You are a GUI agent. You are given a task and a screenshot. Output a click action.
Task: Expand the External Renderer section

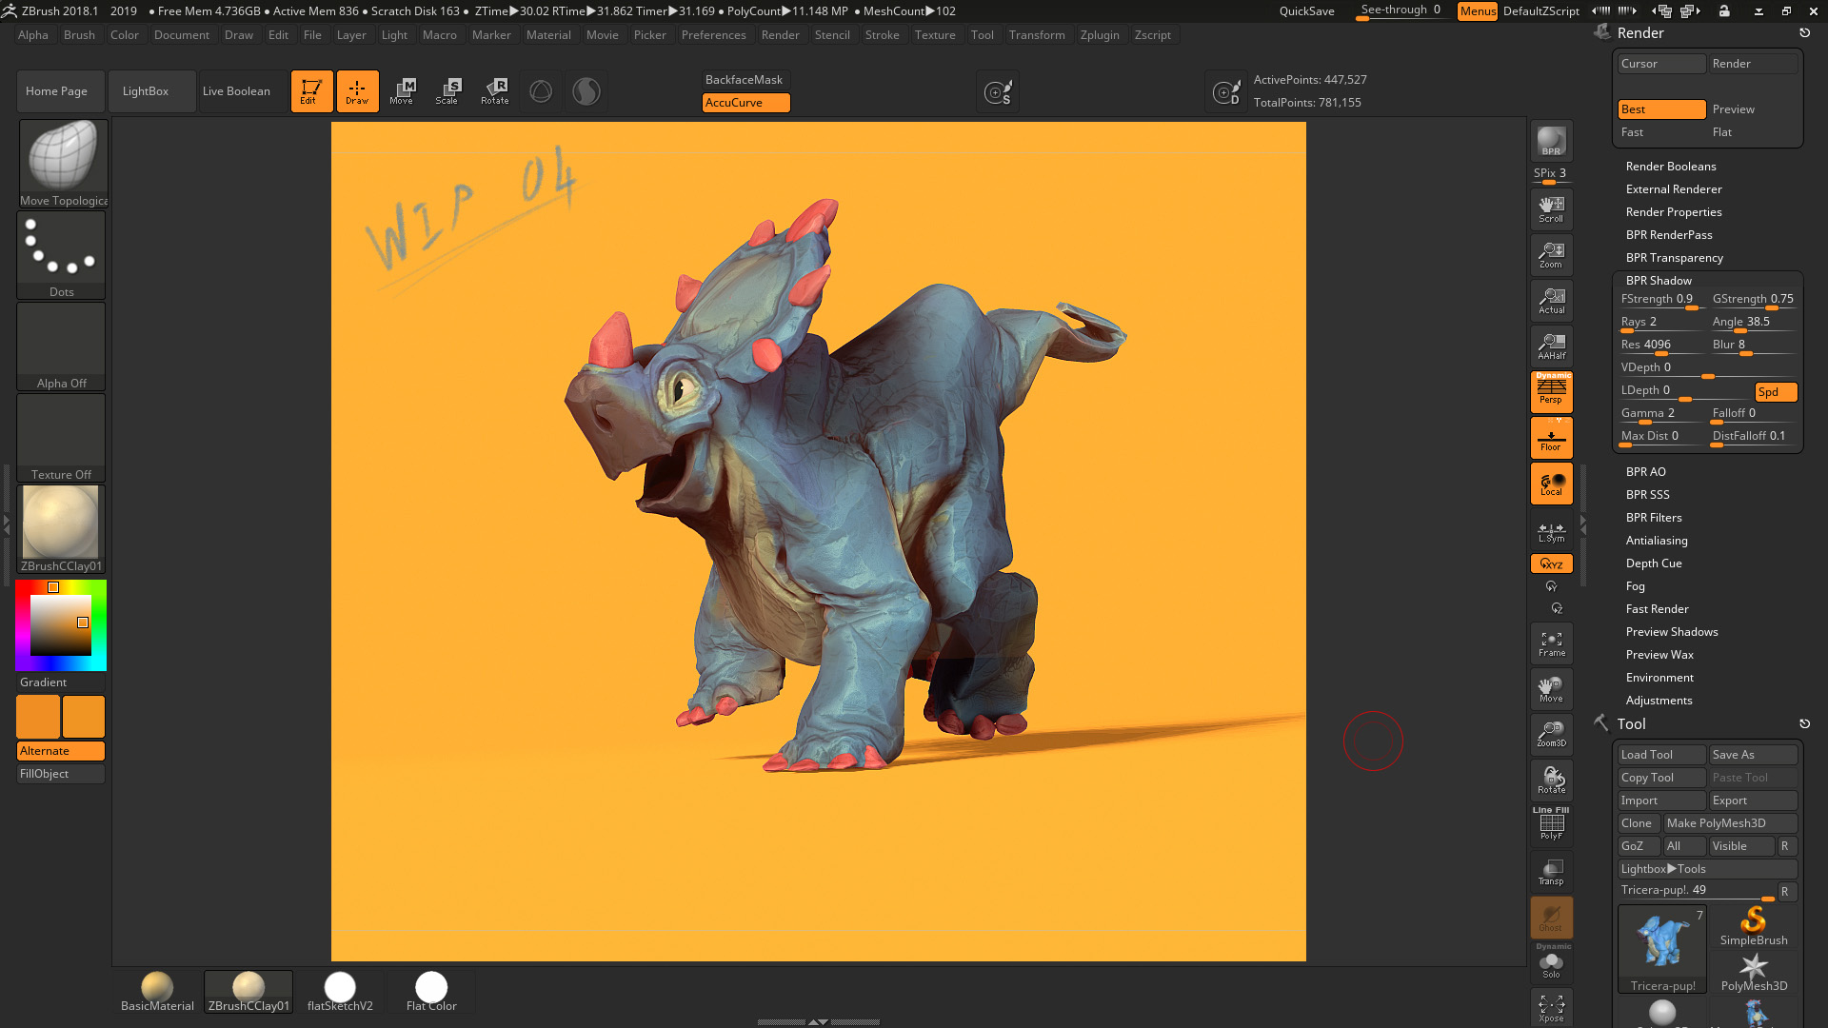click(x=1673, y=189)
